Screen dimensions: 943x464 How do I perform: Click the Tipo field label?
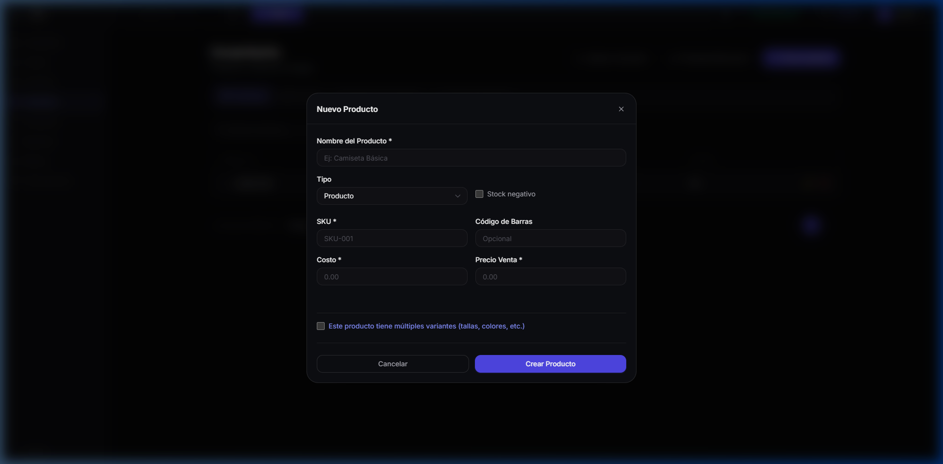pyautogui.click(x=324, y=179)
